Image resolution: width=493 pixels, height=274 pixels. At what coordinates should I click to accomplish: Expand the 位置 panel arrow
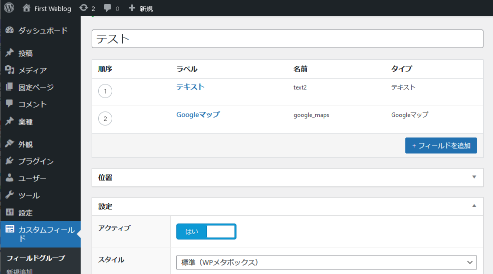pos(474,177)
